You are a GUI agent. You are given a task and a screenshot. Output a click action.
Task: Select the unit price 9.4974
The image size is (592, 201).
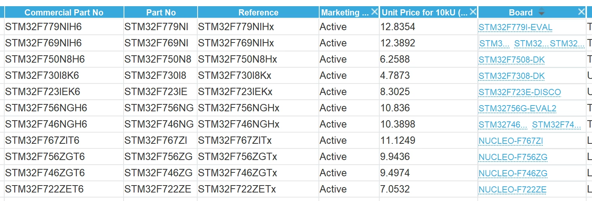click(395, 173)
